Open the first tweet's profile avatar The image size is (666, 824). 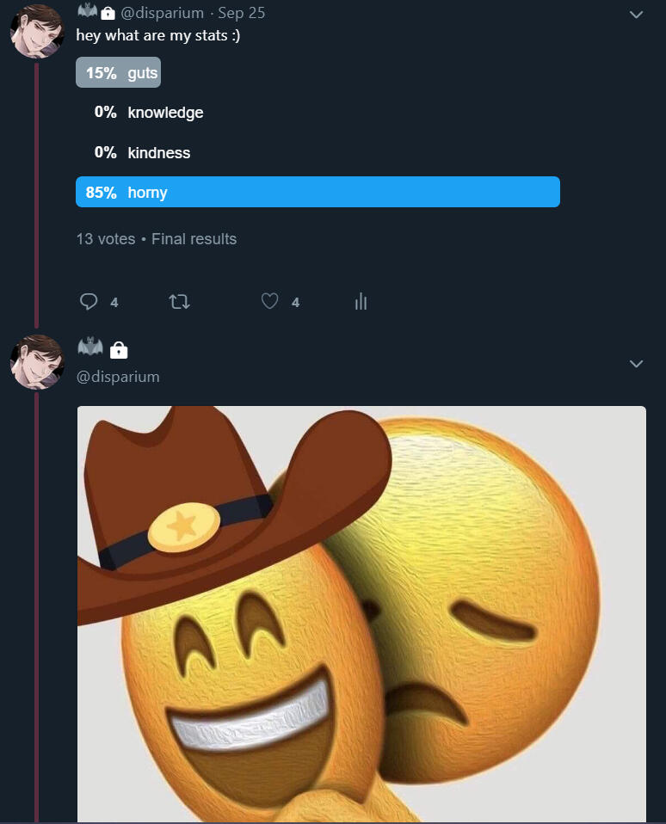(37, 33)
